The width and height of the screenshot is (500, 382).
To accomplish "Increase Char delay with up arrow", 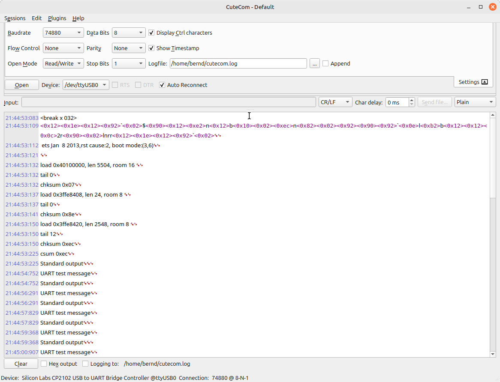I will click(412, 100).
